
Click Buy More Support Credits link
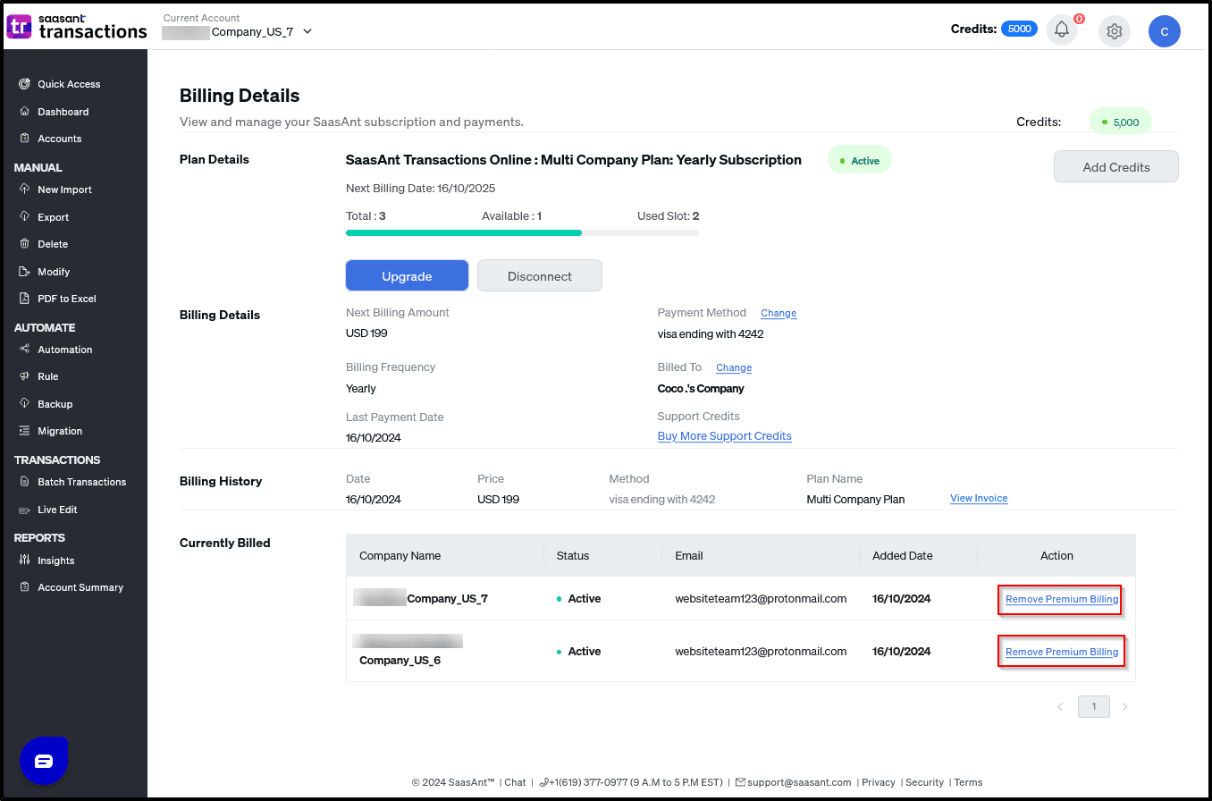click(x=725, y=436)
